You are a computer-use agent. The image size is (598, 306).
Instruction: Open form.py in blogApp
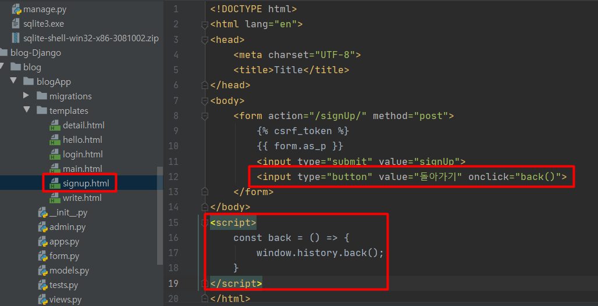click(64, 256)
